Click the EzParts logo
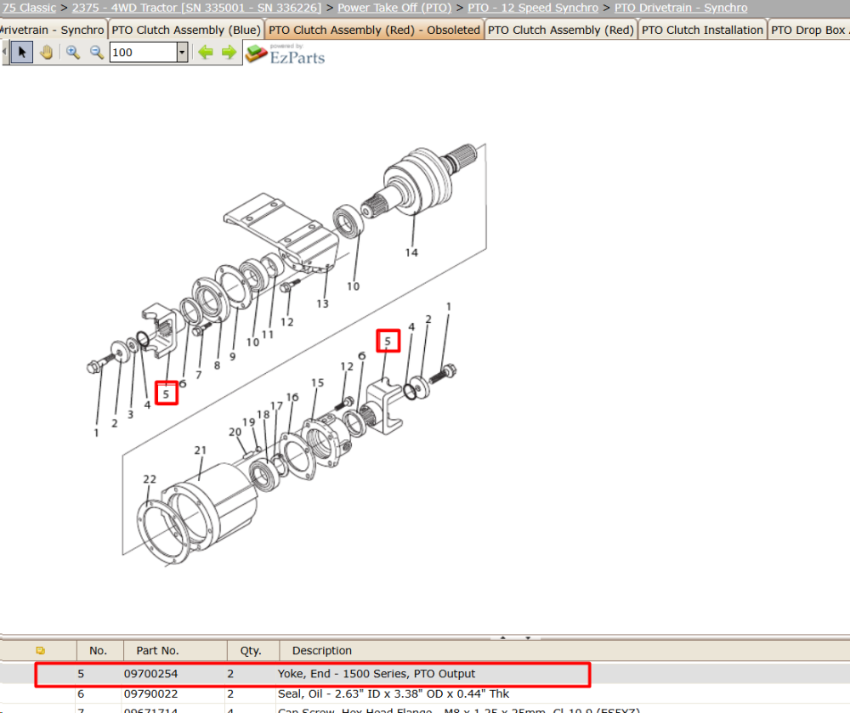 tap(285, 54)
